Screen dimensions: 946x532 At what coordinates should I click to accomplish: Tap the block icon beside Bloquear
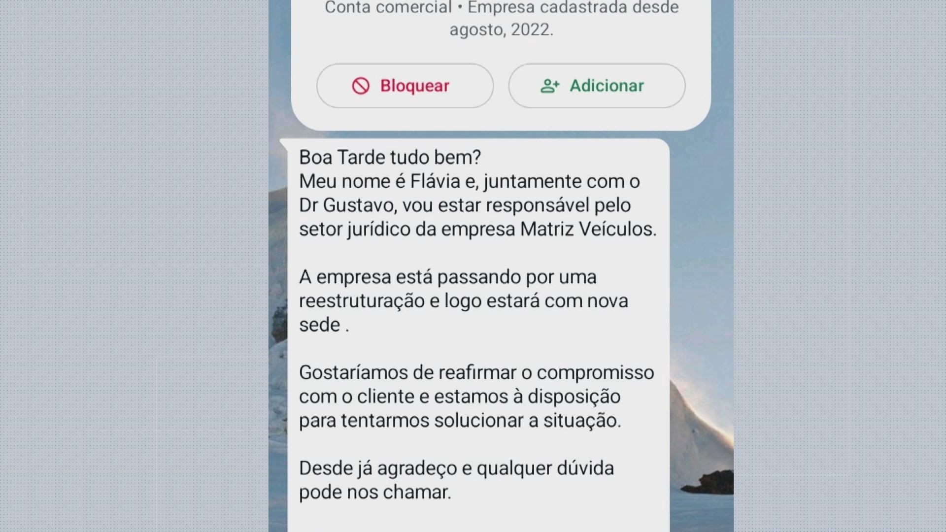click(x=359, y=85)
